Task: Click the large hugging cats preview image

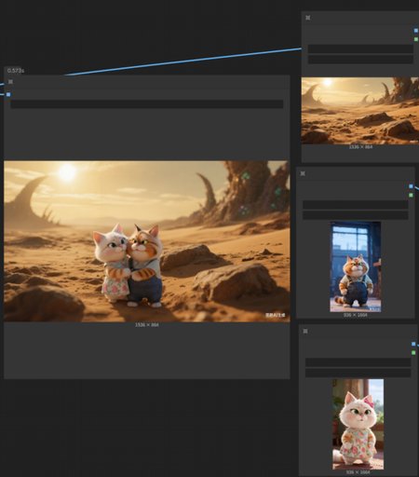Action: pyautogui.click(x=147, y=241)
